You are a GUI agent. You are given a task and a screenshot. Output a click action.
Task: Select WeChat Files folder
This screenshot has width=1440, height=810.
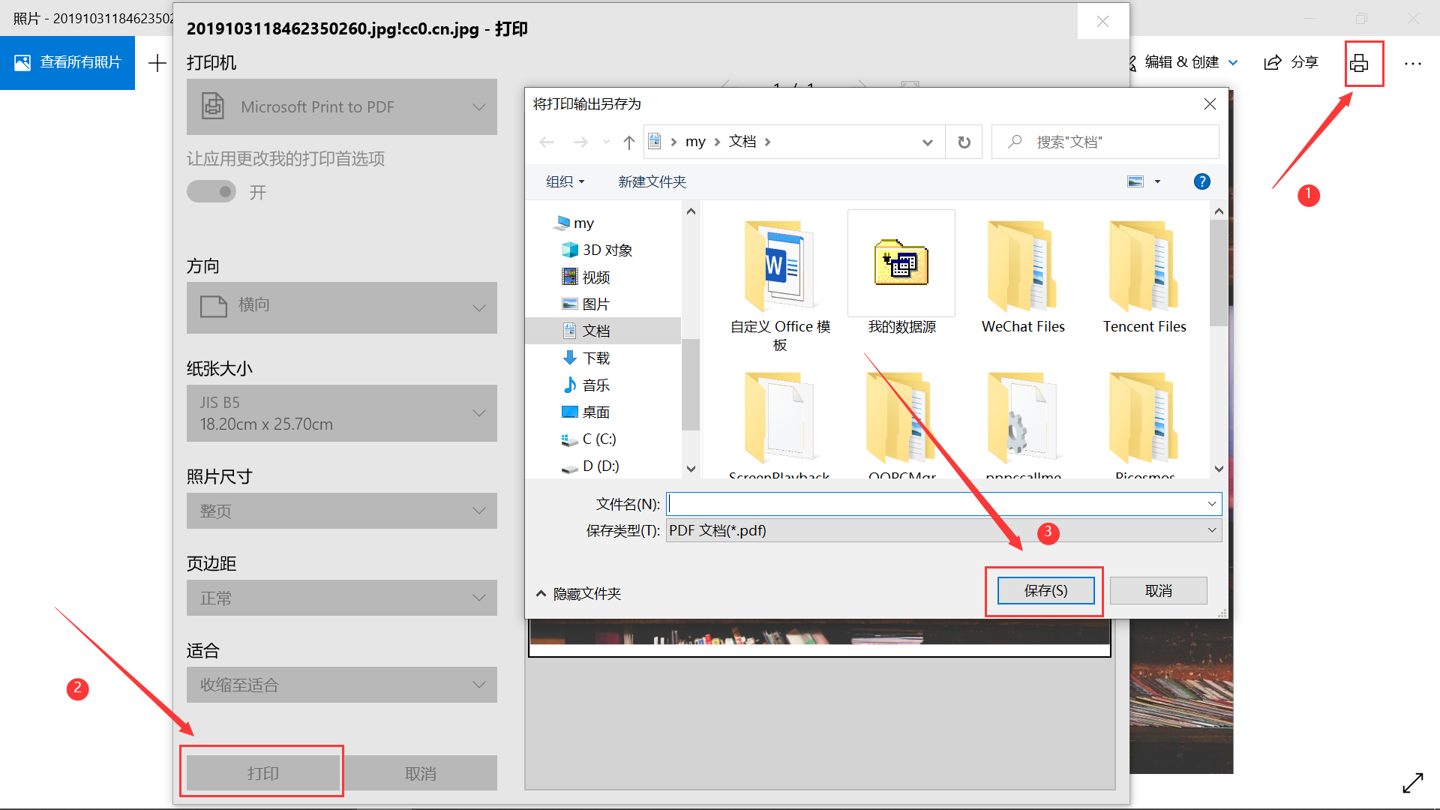(x=1023, y=274)
